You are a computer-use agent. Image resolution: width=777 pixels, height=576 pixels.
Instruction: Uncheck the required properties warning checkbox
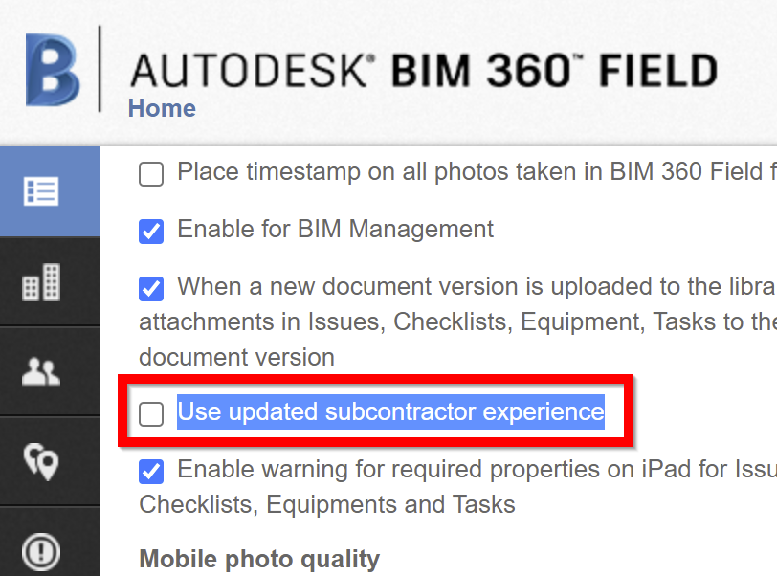pyautogui.click(x=150, y=471)
